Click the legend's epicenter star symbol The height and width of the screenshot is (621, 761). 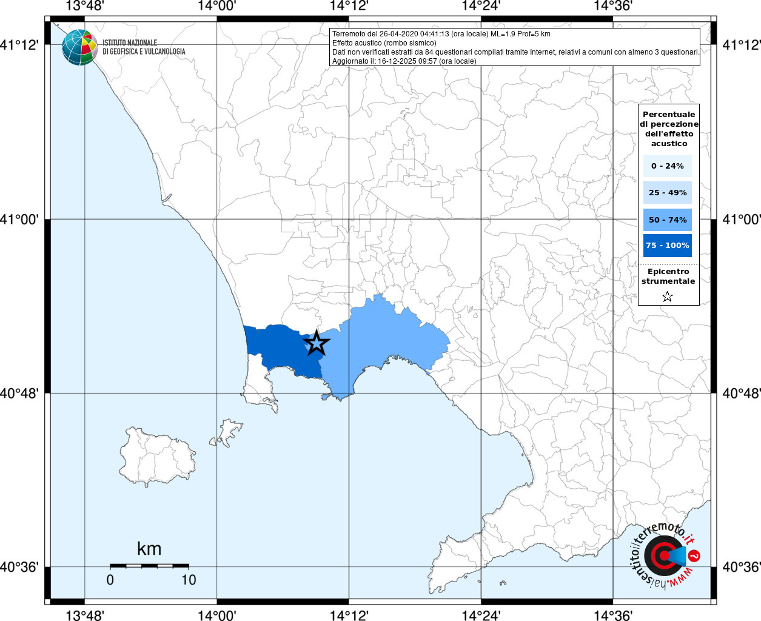668,297
